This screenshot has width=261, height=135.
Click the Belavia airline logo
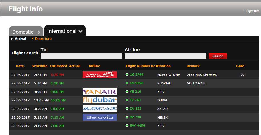[99, 117]
